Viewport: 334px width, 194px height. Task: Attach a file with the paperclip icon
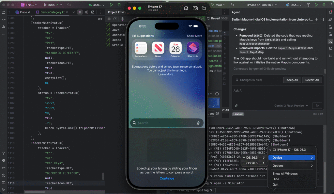[236, 105]
